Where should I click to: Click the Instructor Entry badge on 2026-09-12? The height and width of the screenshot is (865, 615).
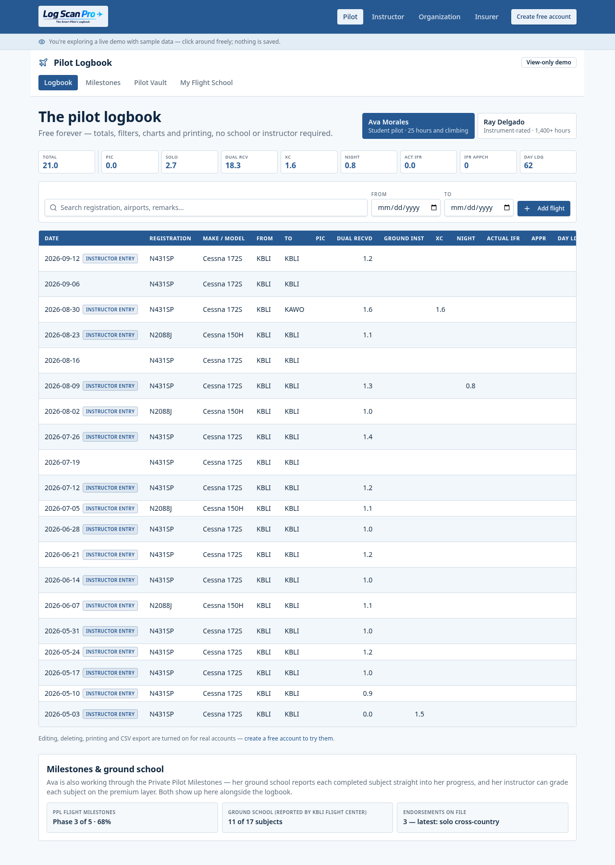pyautogui.click(x=111, y=259)
